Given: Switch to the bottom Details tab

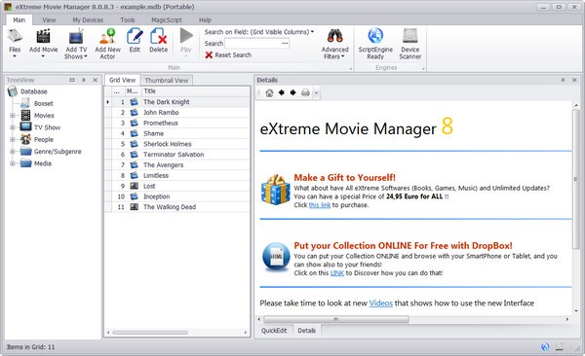Looking at the screenshot, I should [307, 331].
